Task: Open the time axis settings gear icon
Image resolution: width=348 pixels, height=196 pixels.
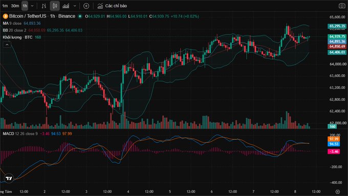Action: click(x=338, y=191)
